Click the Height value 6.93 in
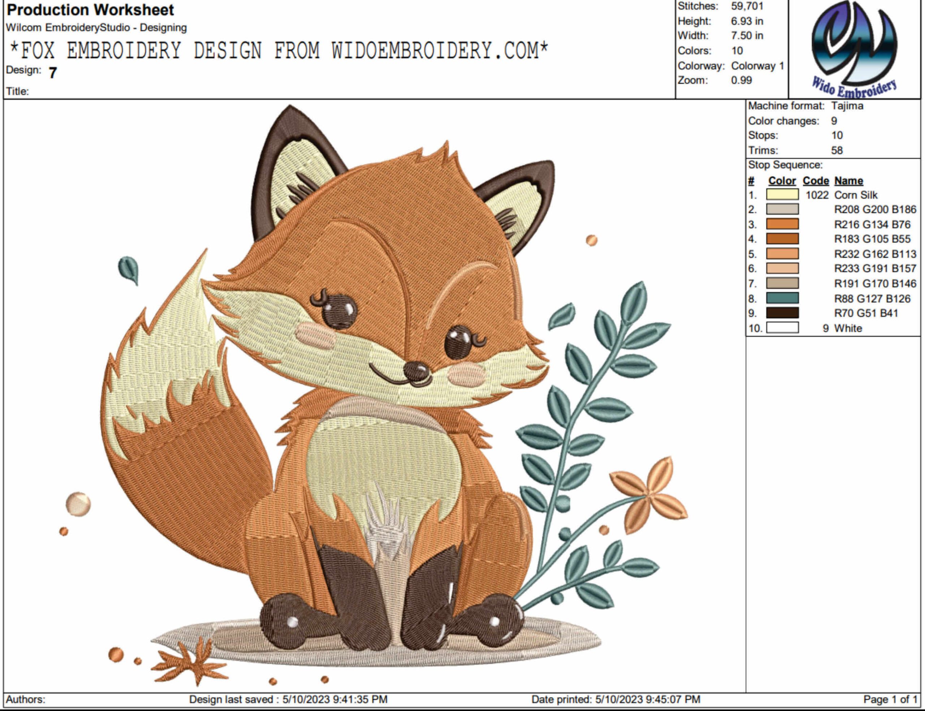The image size is (925, 711). click(747, 21)
